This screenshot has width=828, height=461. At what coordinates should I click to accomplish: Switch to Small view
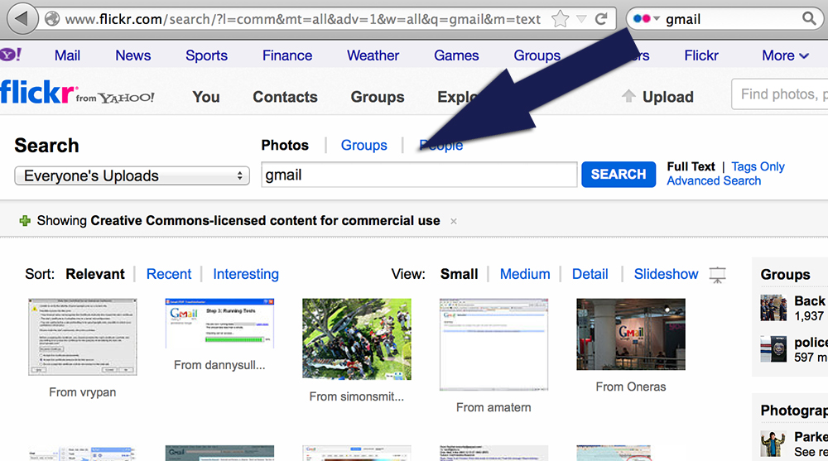point(459,274)
